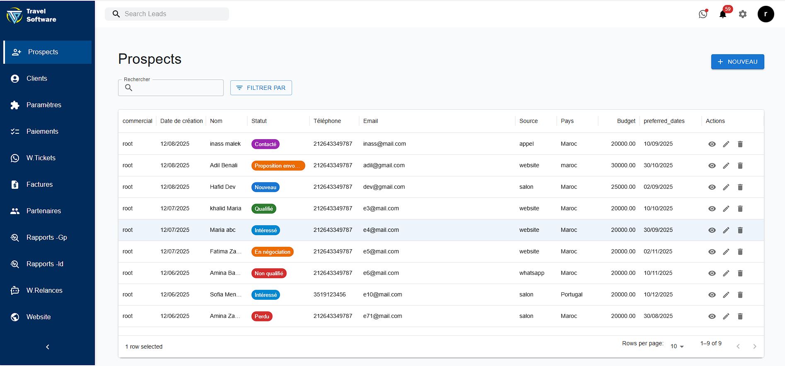
Task: Show details for the Perdu status prospect
Action: (712, 316)
